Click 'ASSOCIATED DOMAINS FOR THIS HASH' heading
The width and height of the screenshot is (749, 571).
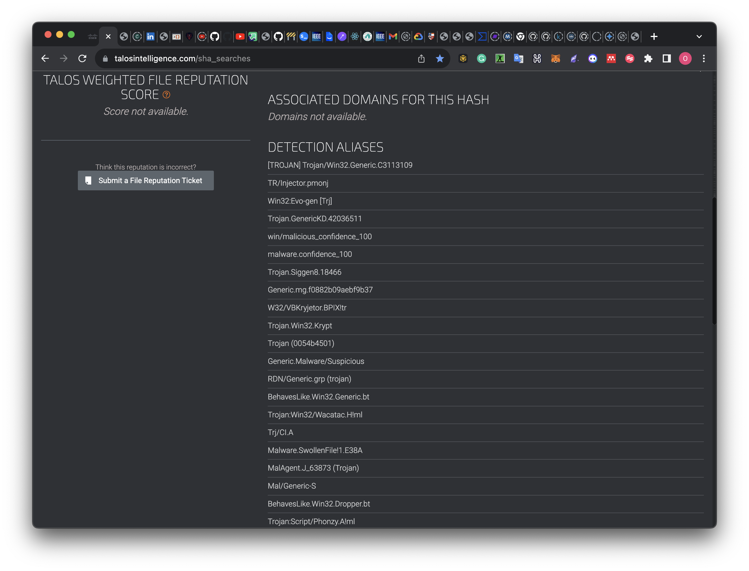(379, 100)
